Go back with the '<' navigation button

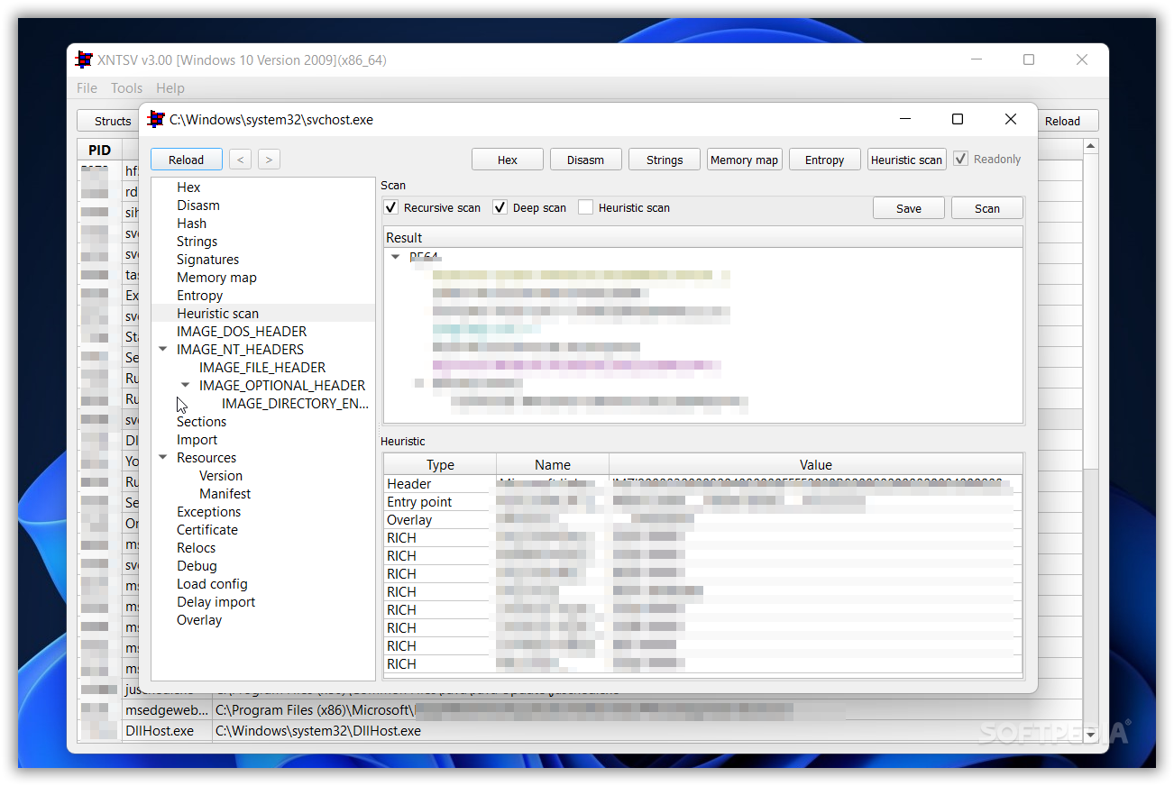(x=240, y=160)
